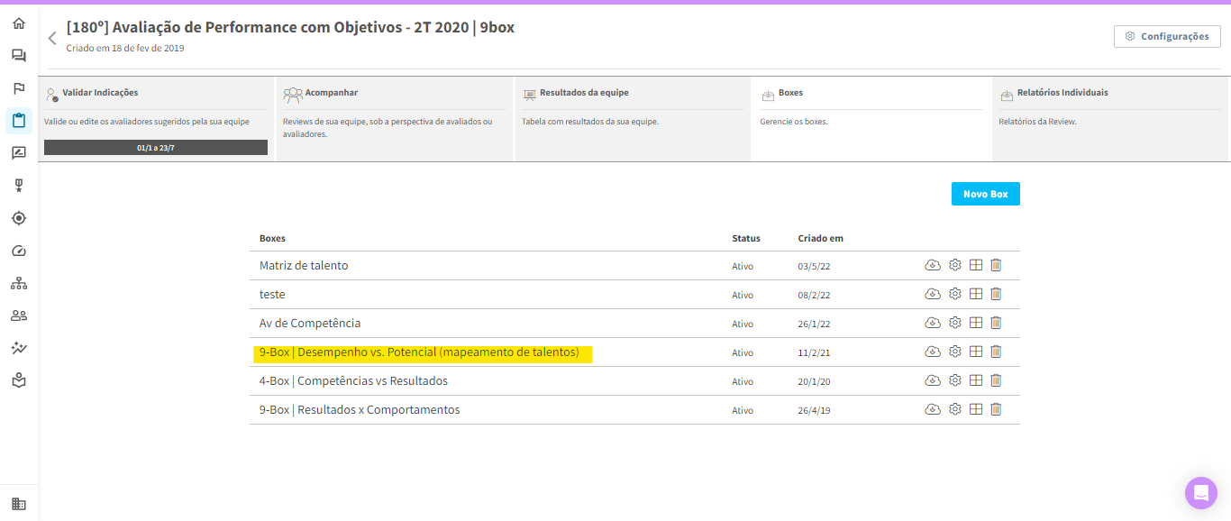View grid of Av de Competência box
Image resolution: width=1231 pixels, height=521 pixels.
point(976,323)
